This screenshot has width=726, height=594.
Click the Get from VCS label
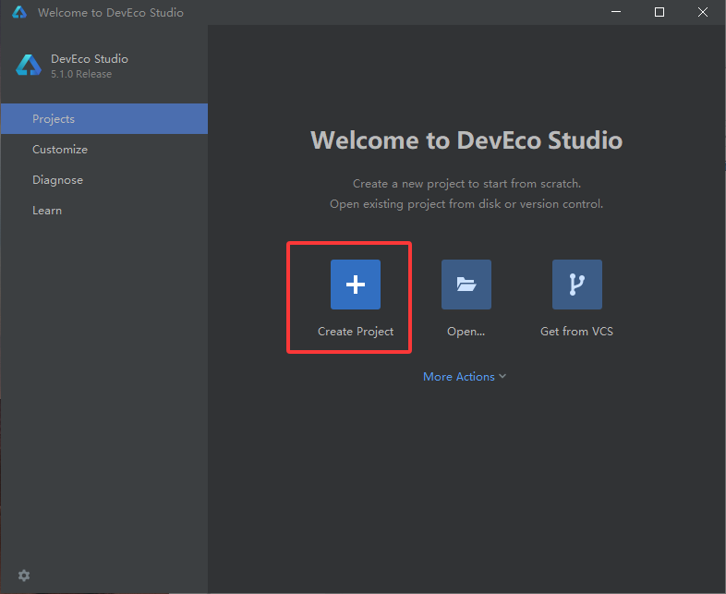point(576,332)
